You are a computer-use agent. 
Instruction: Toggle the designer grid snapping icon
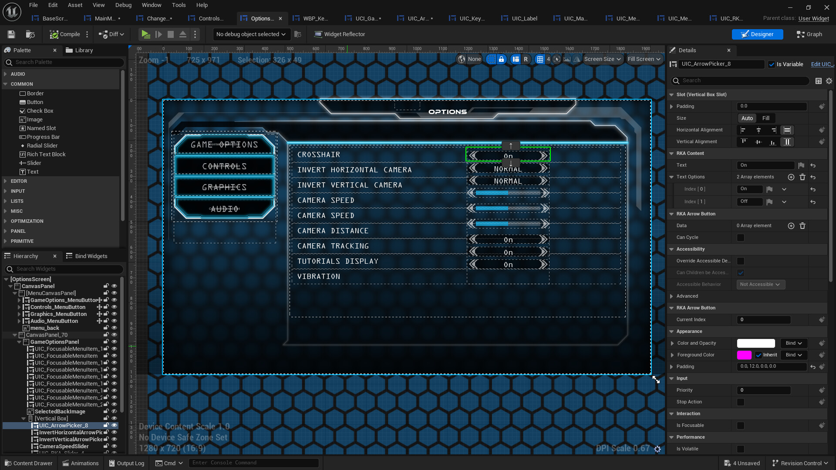(541, 59)
